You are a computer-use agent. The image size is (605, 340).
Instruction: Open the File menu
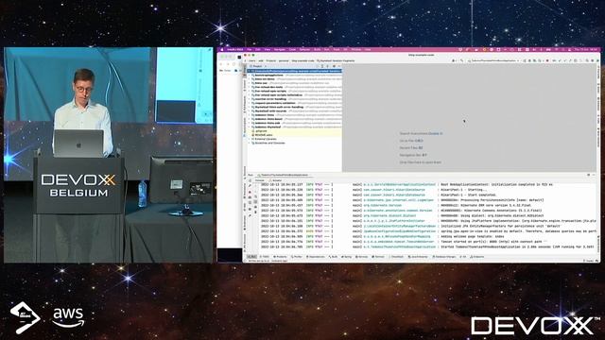(x=250, y=49)
